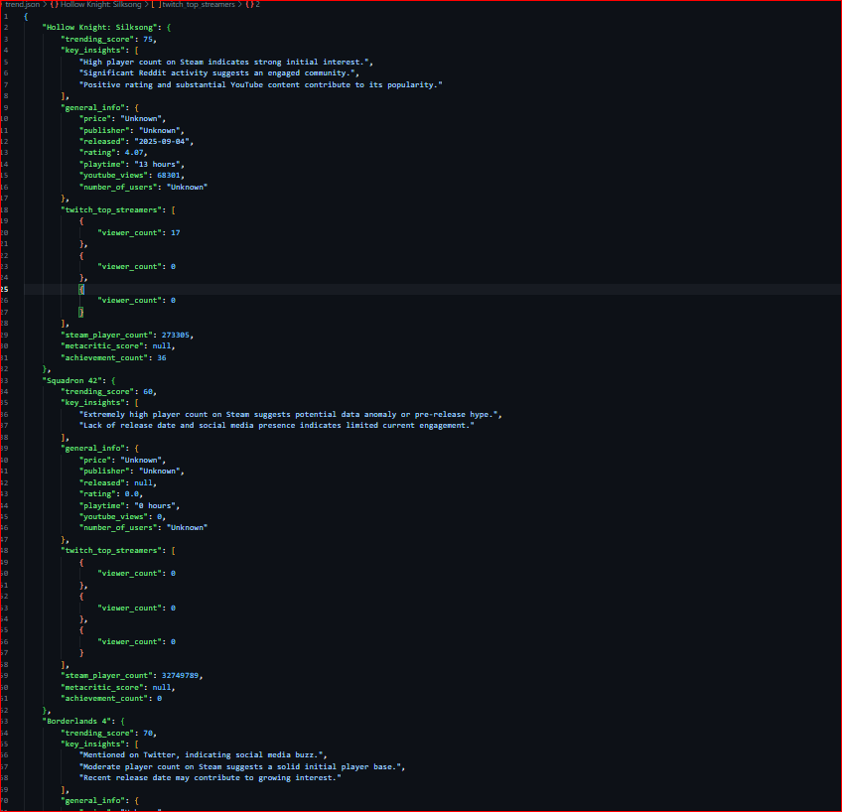Click the "released": null entry
This screenshot has width=842, height=812.
point(117,483)
